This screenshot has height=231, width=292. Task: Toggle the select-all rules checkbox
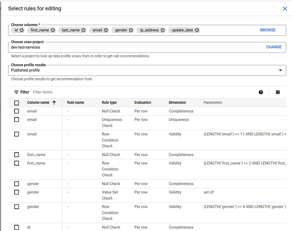point(17,103)
